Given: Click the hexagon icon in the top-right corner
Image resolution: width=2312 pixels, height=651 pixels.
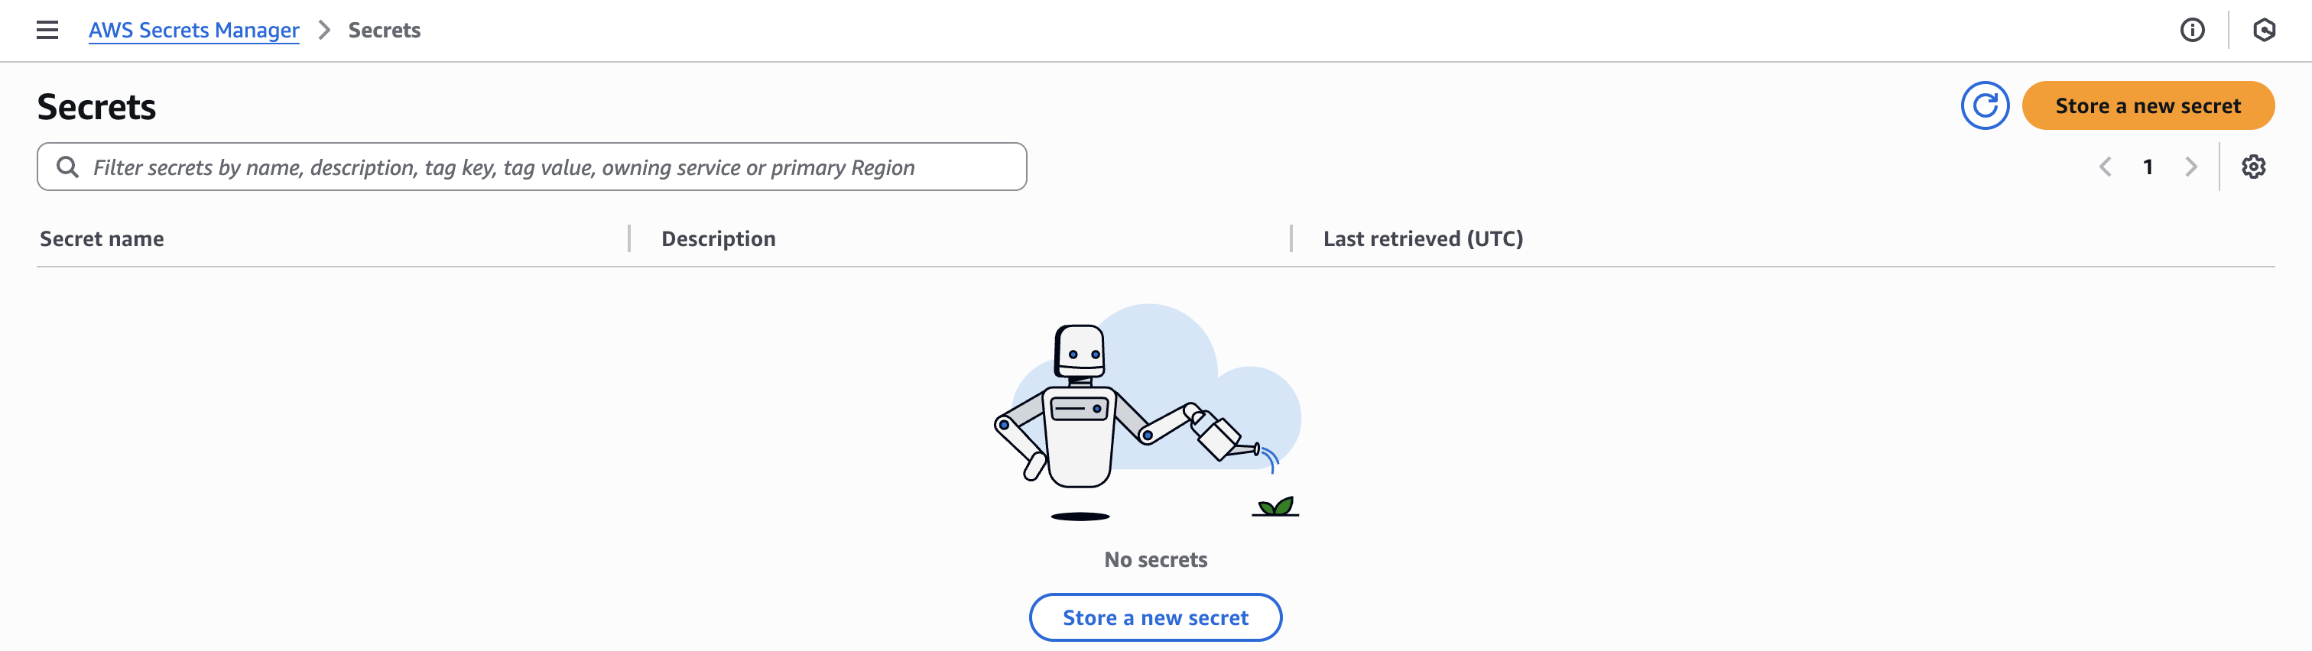Looking at the screenshot, I should click(2264, 31).
